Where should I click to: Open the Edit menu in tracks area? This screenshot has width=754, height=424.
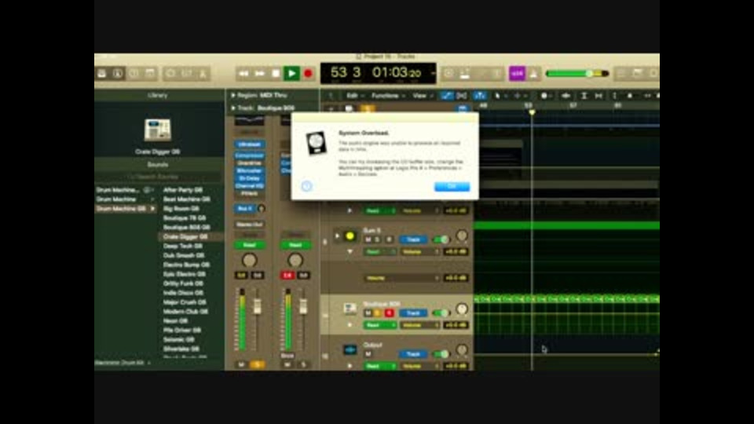pos(354,96)
